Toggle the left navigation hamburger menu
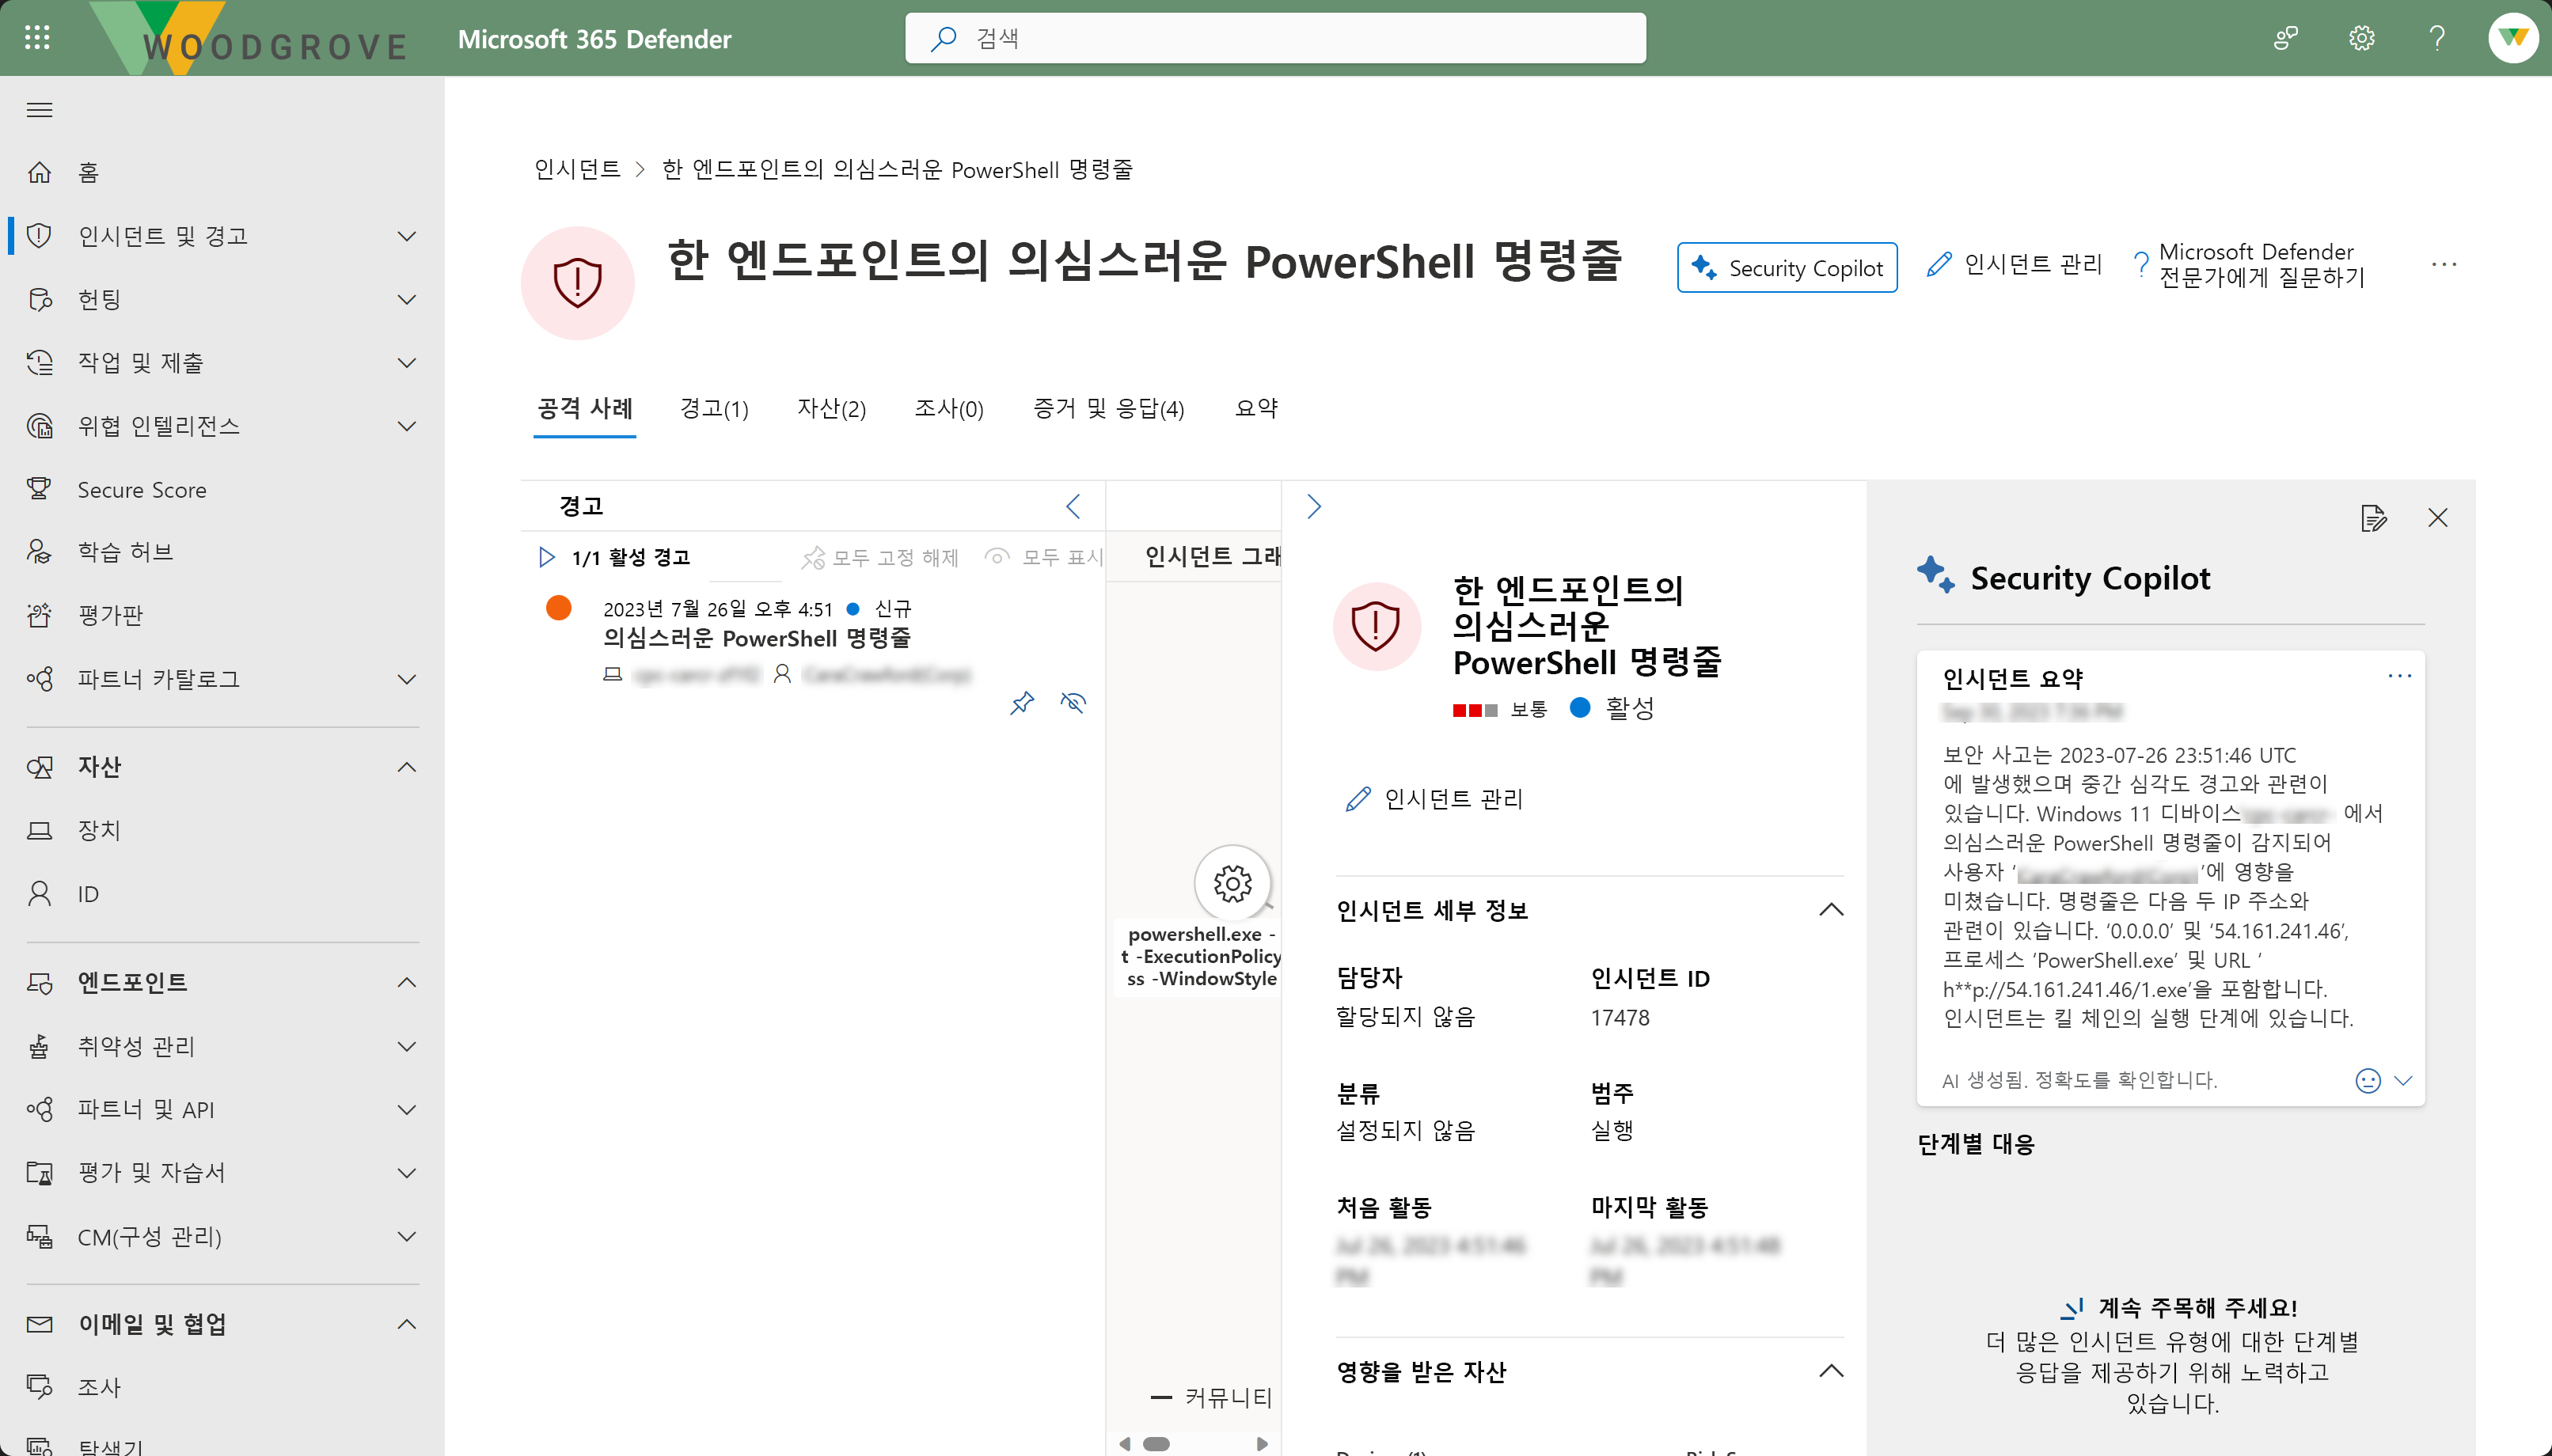Screen dimensions: 2552x1456 (x=39, y=110)
